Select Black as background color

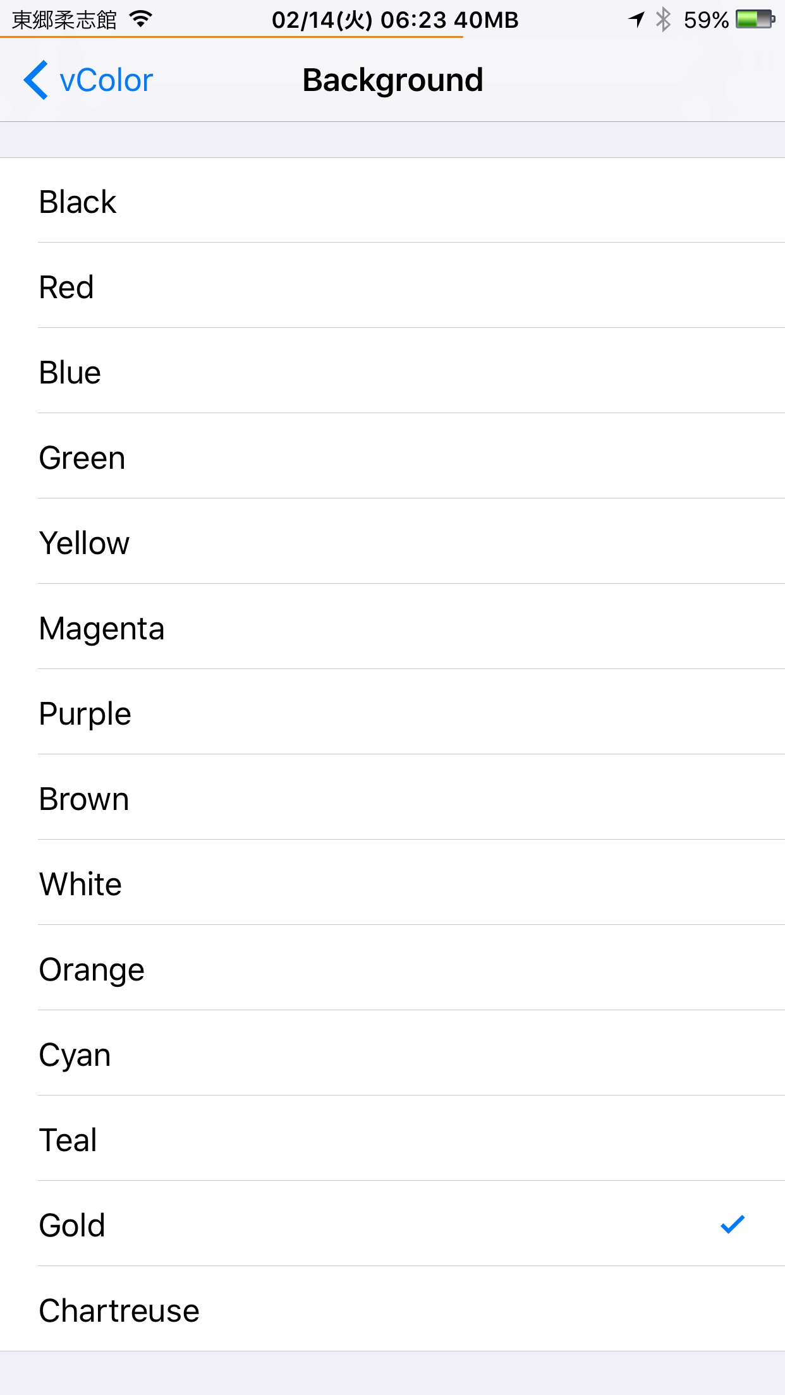coord(392,200)
